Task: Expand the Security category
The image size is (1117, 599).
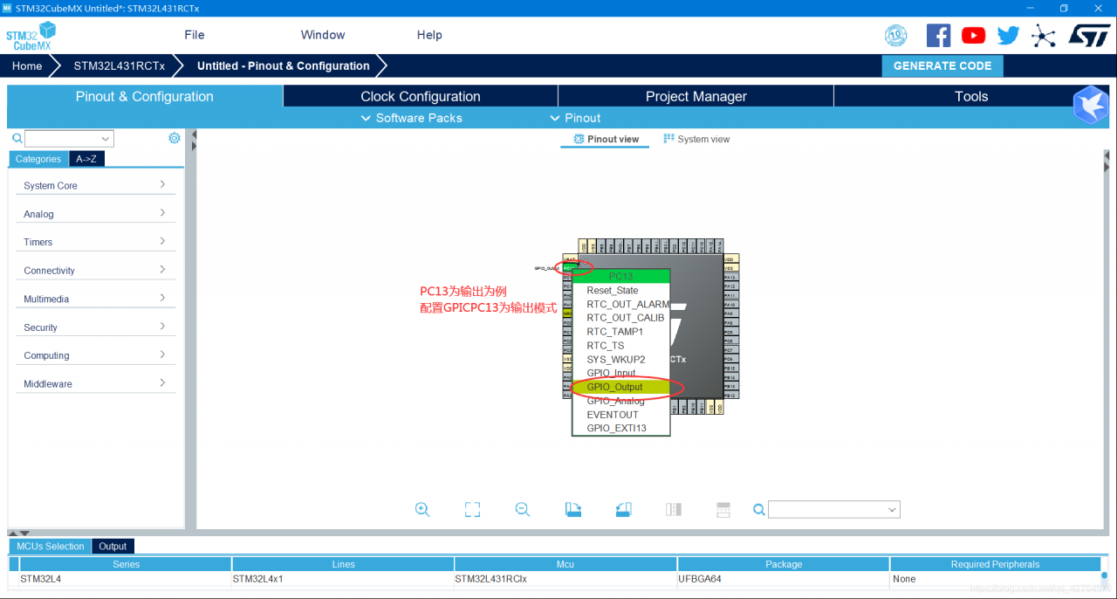Action: pyautogui.click(x=95, y=327)
